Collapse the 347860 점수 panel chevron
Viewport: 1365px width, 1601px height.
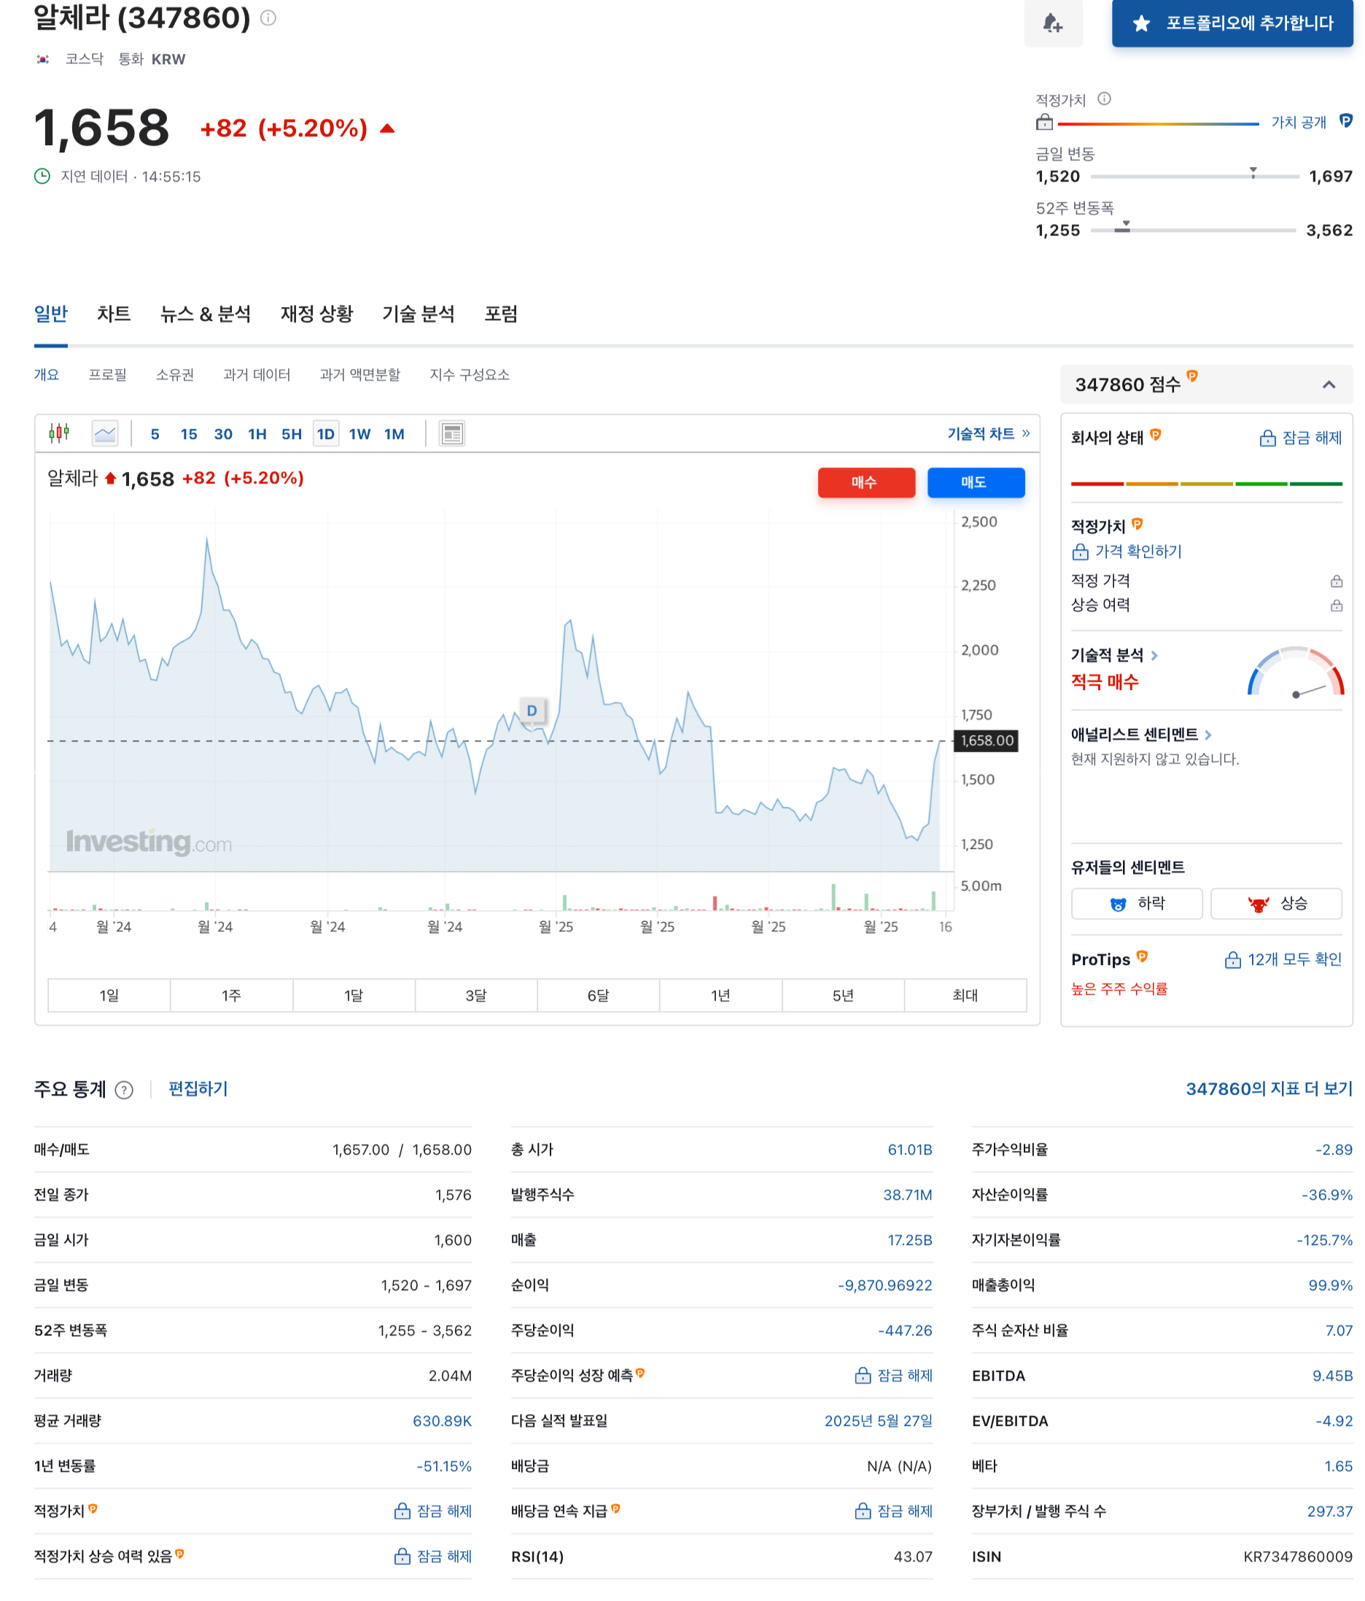[x=1329, y=384]
